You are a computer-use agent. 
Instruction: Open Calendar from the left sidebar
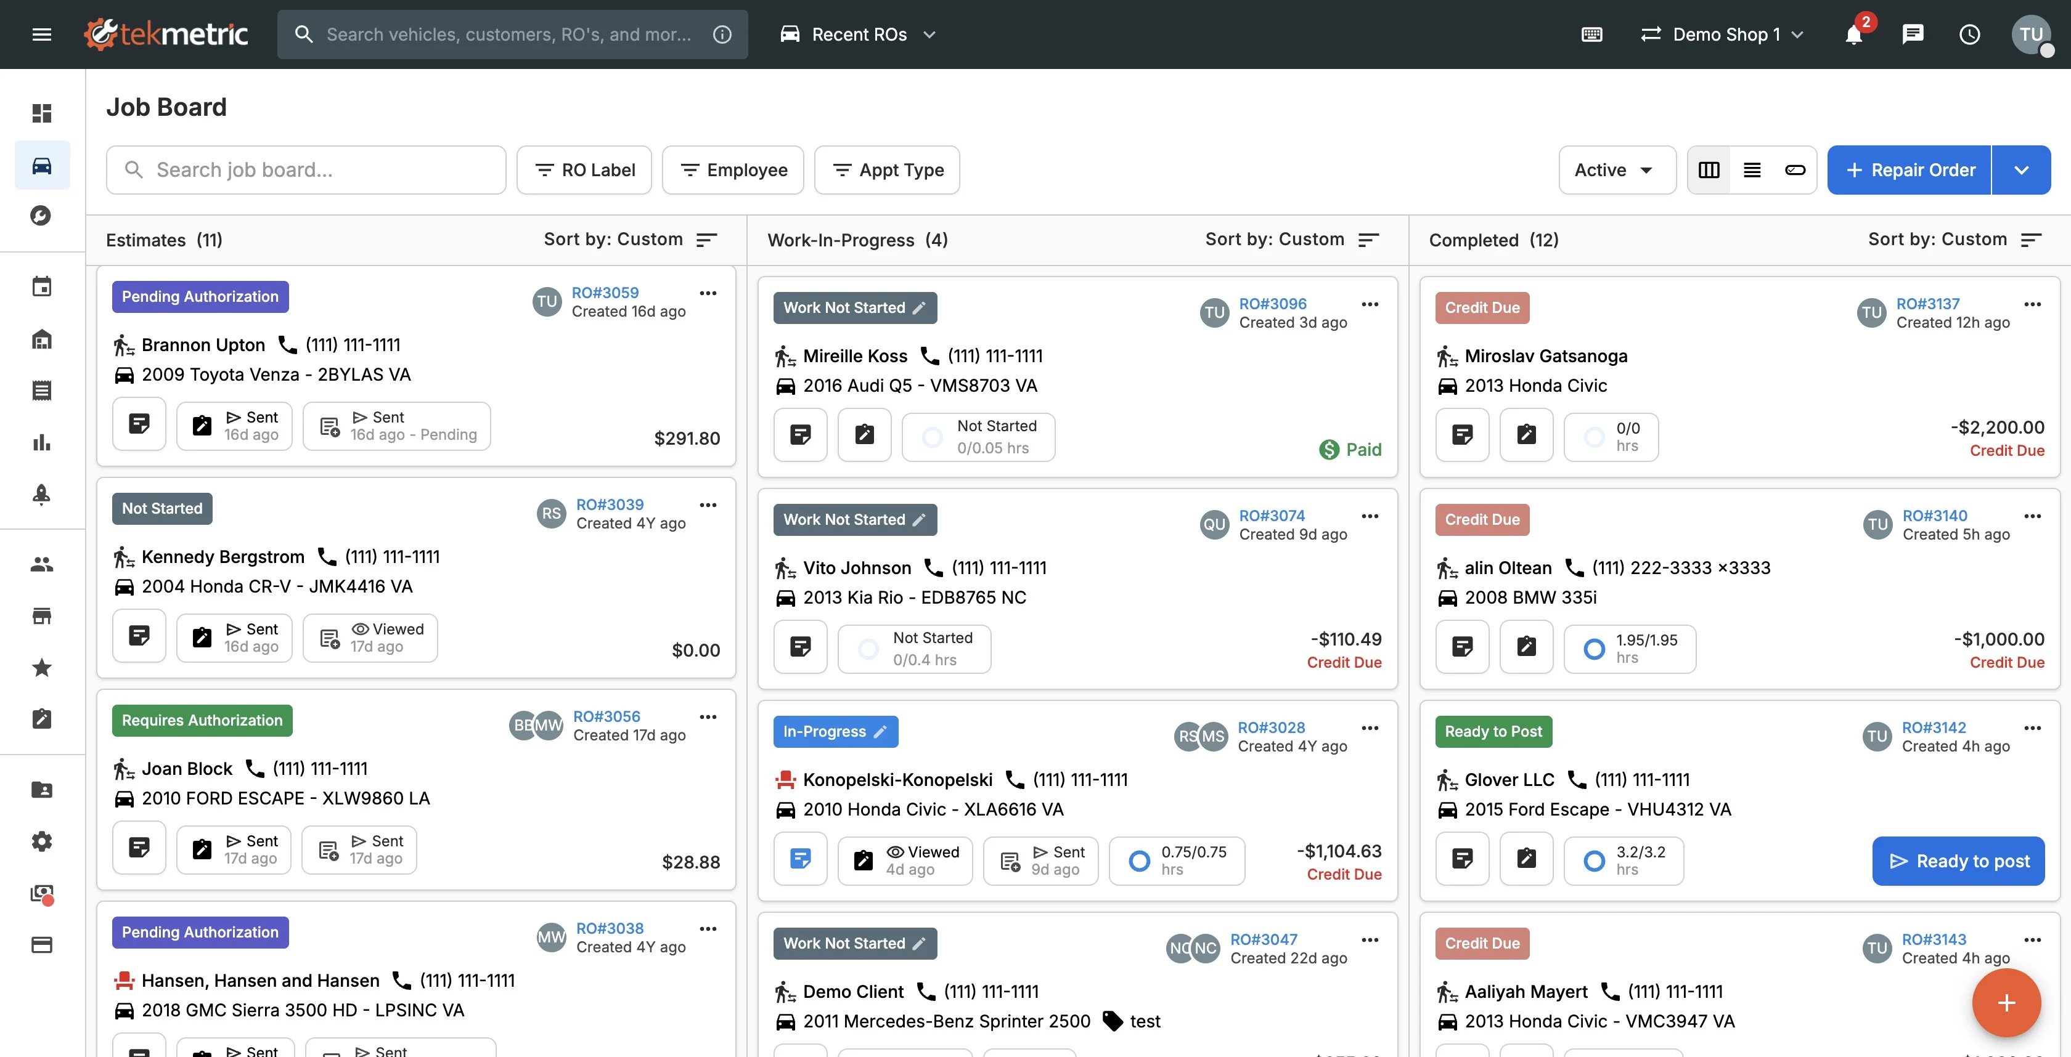42,287
